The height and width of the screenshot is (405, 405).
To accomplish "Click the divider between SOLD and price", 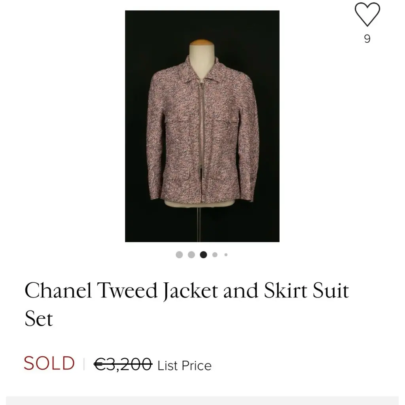I will click(x=84, y=364).
